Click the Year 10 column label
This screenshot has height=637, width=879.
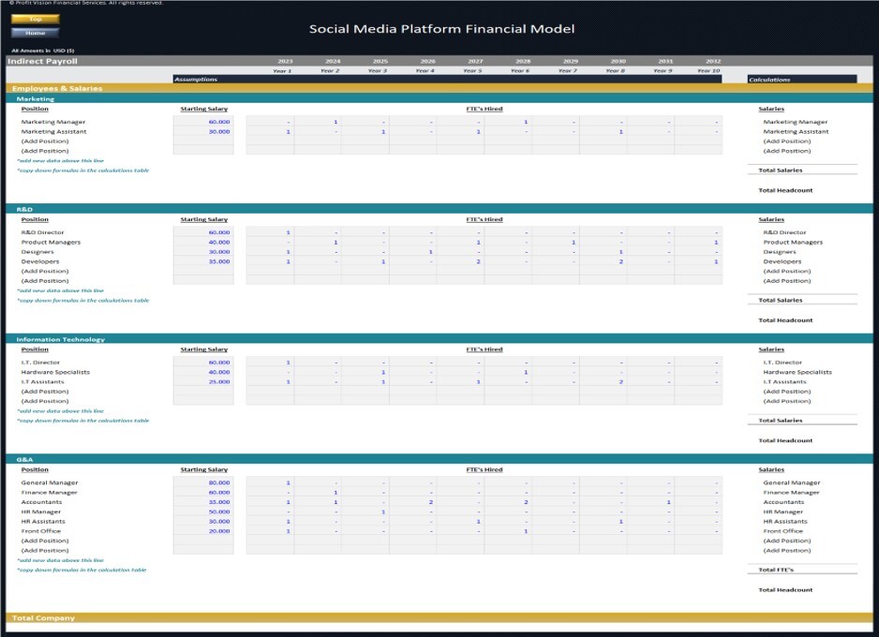coord(708,71)
